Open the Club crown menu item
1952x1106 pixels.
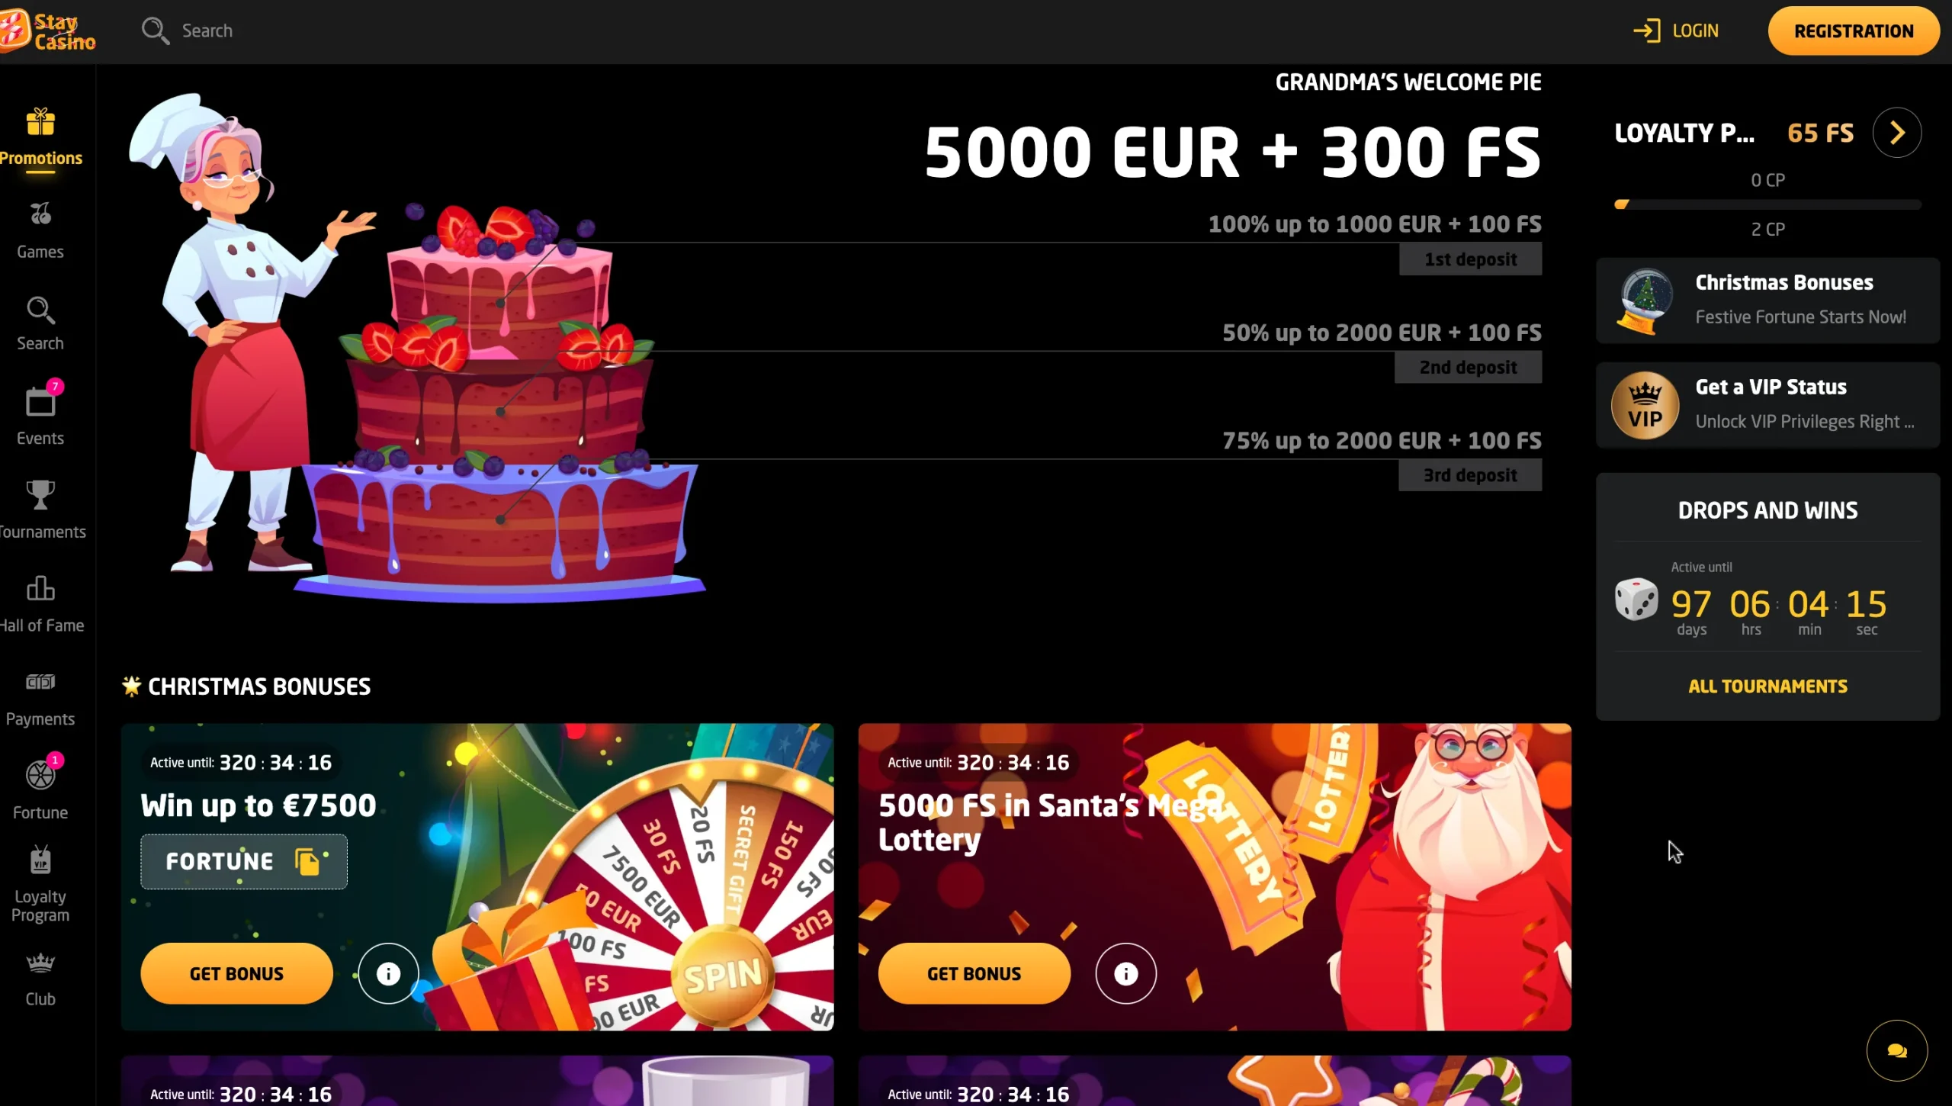coord(40,980)
